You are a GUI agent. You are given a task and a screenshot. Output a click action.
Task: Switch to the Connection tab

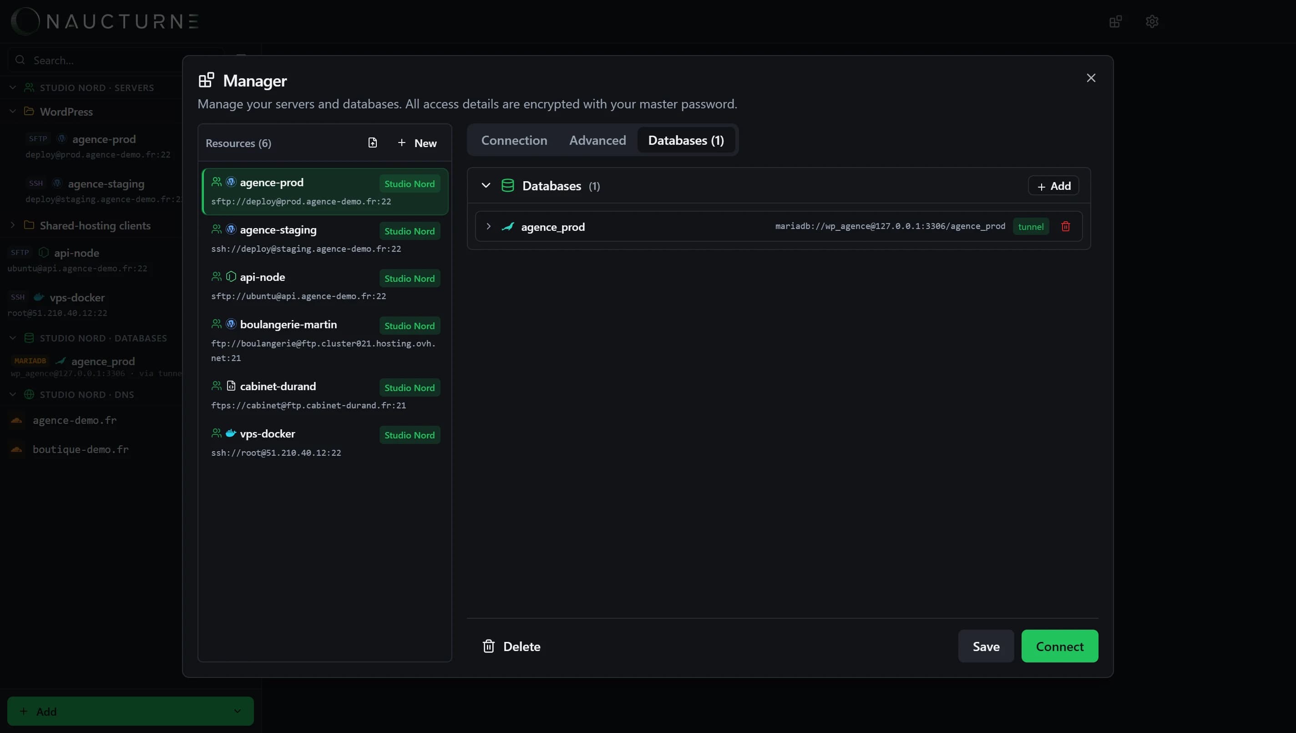pyautogui.click(x=514, y=140)
